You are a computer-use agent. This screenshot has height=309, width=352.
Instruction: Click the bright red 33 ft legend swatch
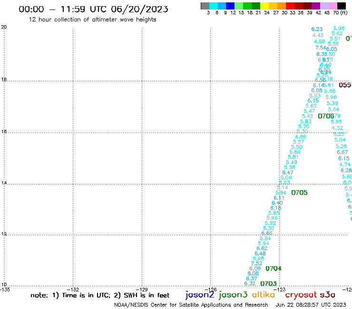tap(290, 6)
